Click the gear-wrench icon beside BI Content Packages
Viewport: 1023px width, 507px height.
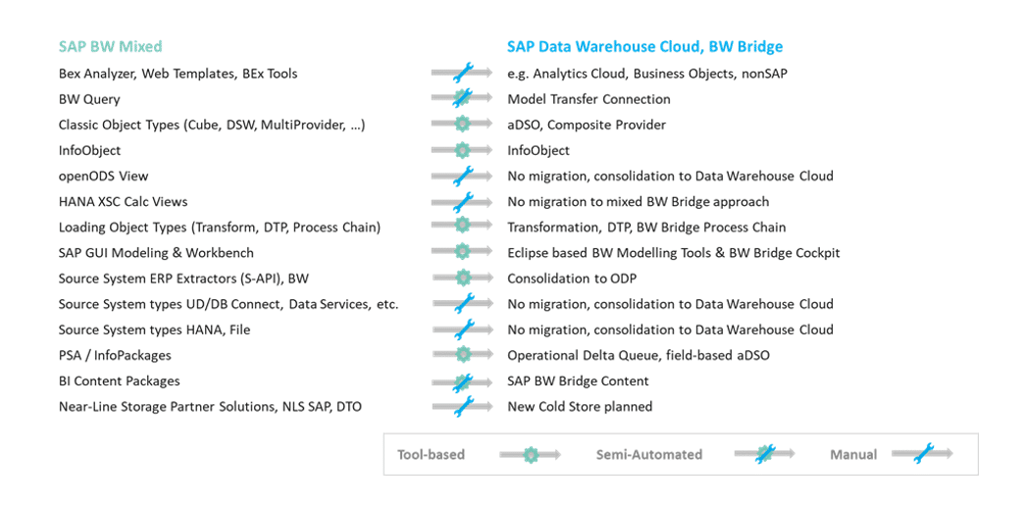[462, 380]
